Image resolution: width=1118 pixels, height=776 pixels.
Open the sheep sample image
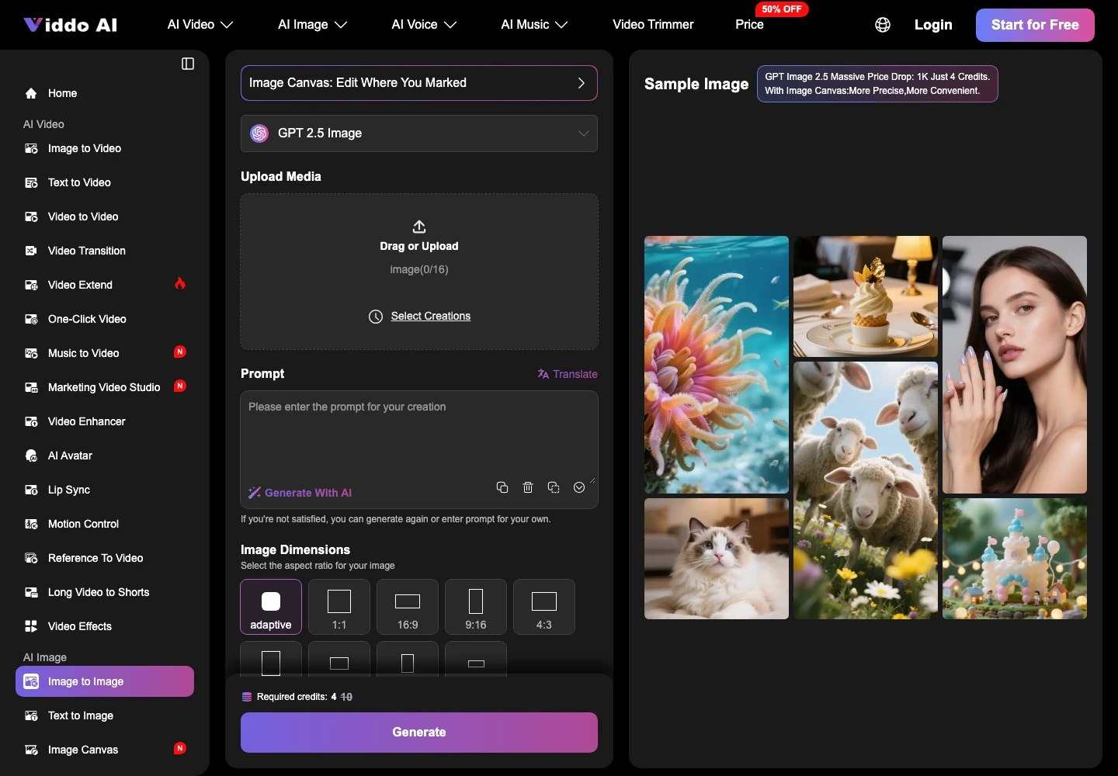(x=866, y=490)
